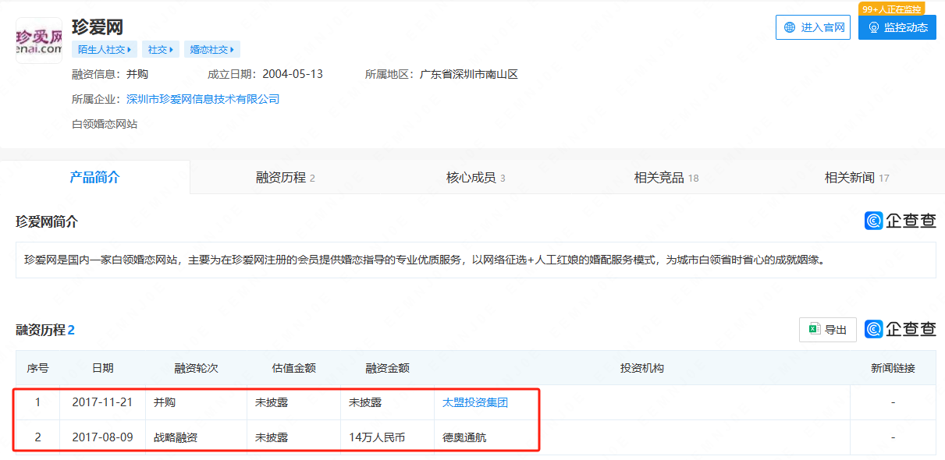Image resolution: width=945 pixels, height=460 pixels.
Task: Click the globe icon in 进入官网
Action: (x=790, y=27)
